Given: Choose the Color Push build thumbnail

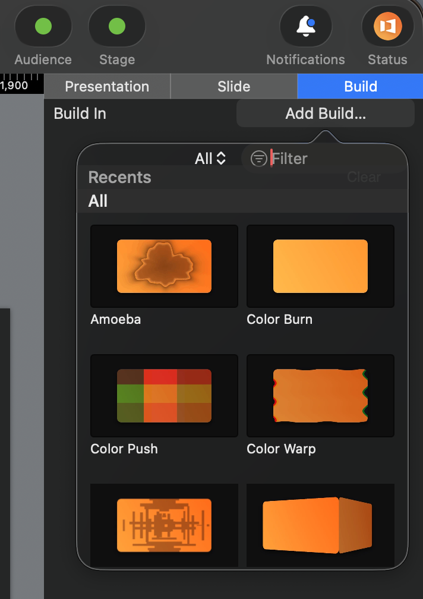Looking at the screenshot, I should [x=164, y=395].
